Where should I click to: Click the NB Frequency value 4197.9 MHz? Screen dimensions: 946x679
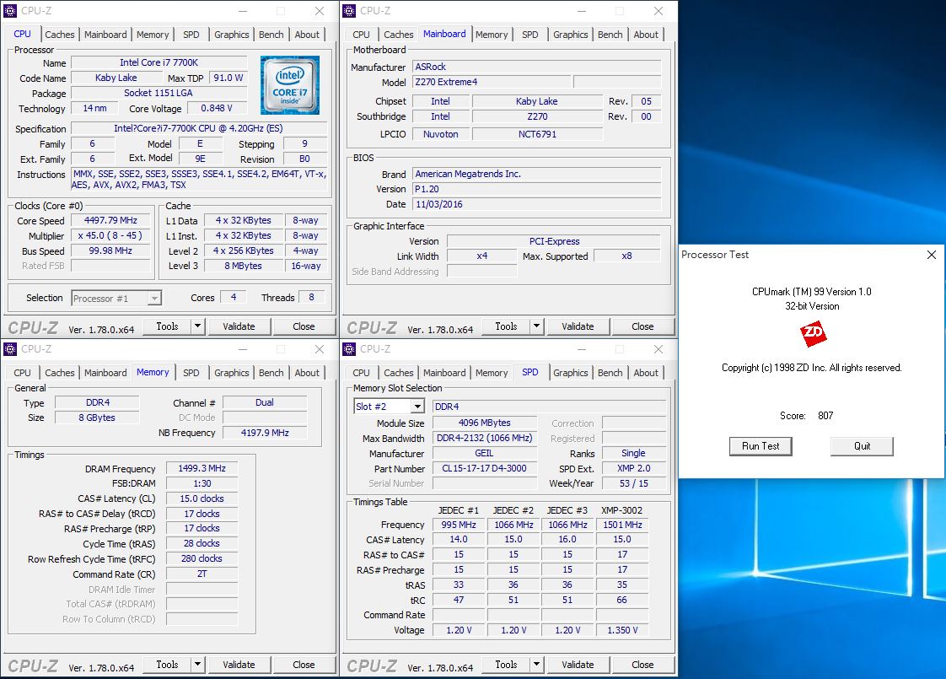(264, 433)
